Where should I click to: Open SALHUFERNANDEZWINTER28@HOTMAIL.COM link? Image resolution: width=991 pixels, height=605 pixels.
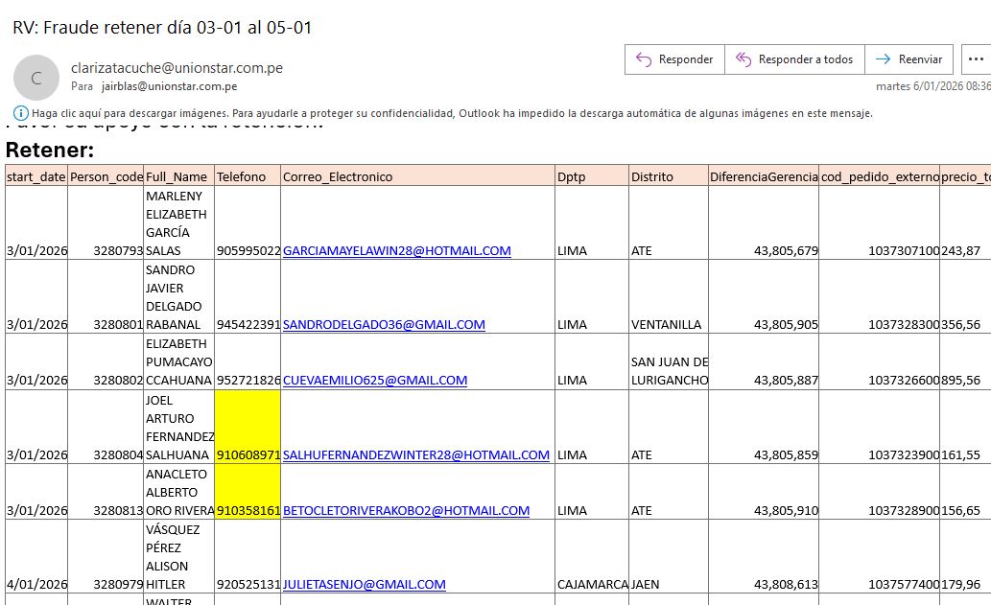(x=415, y=455)
